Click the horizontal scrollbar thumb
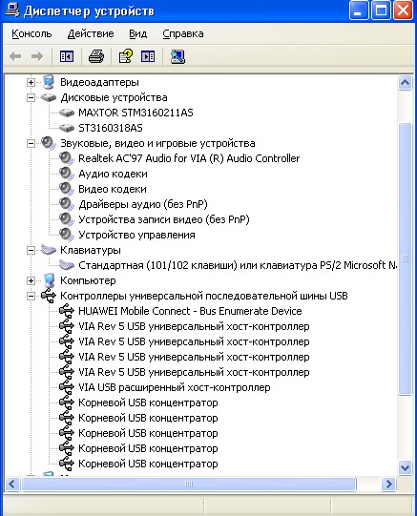The width and height of the screenshot is (417, 516). coord(189,485)
